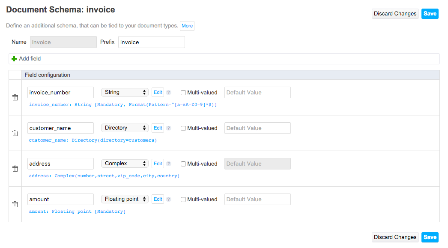The image size is (448, 248).
Task: Show help tooltip icon for amount field
Action: pos(169,200)
